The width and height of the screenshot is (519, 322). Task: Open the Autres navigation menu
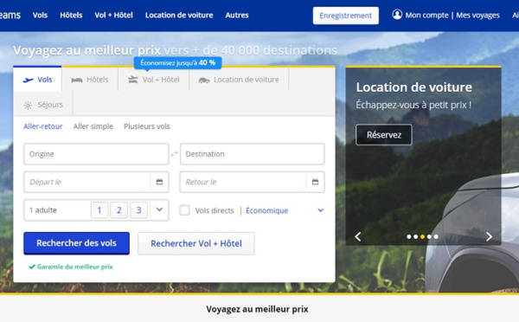pos(237,16)
